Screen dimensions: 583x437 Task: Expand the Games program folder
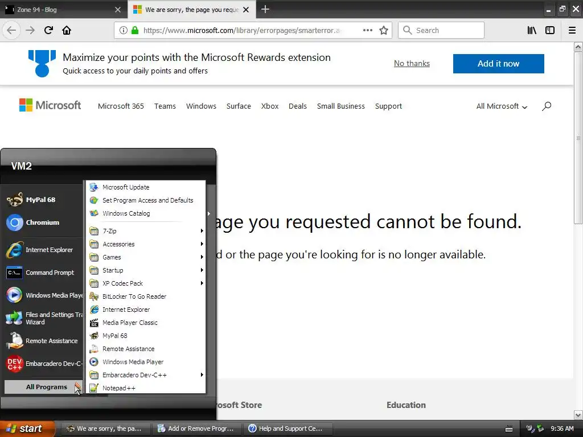click(x=146, y=257)
